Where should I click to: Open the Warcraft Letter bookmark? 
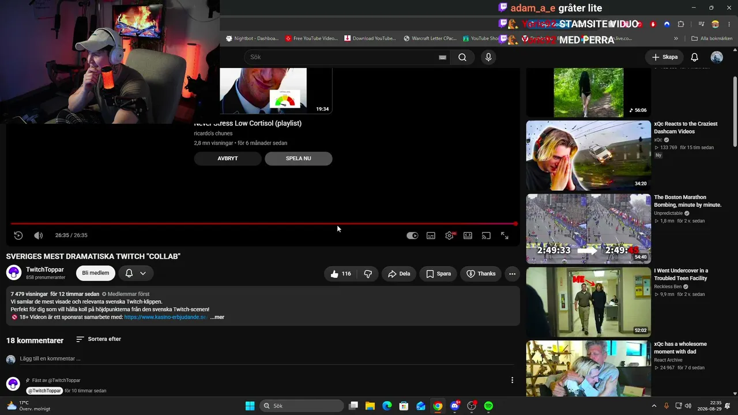[430, 39]
